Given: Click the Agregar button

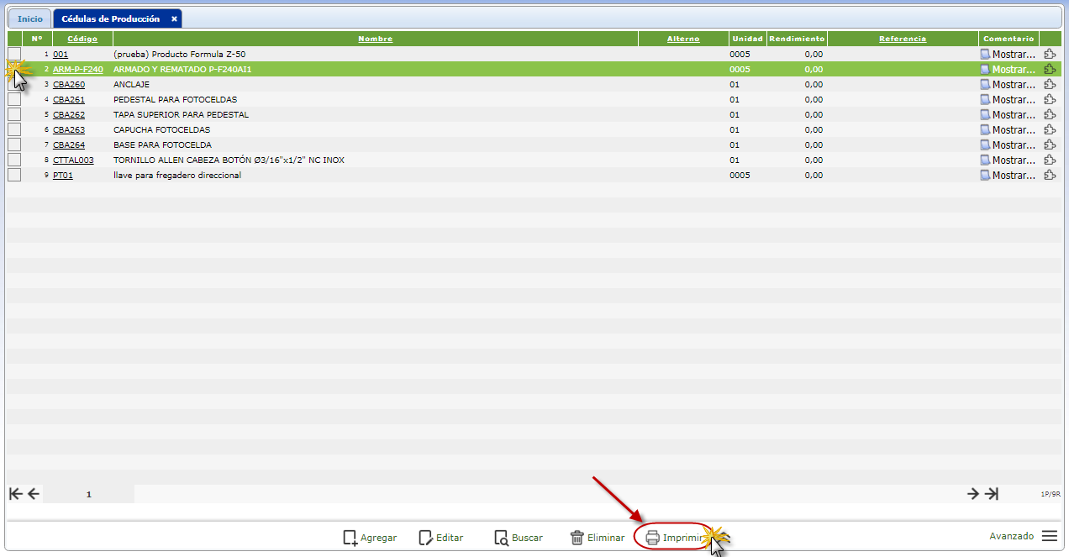Looking at the screenshot, I should [370, 538].
